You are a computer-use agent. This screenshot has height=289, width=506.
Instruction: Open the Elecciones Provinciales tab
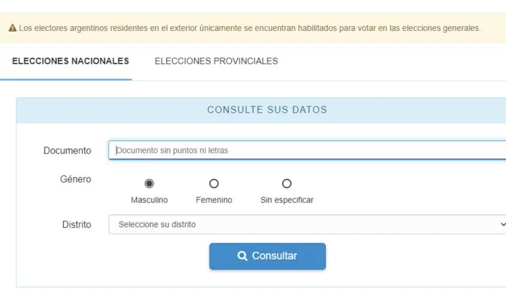pyautogui.click(x=216, y=61)
